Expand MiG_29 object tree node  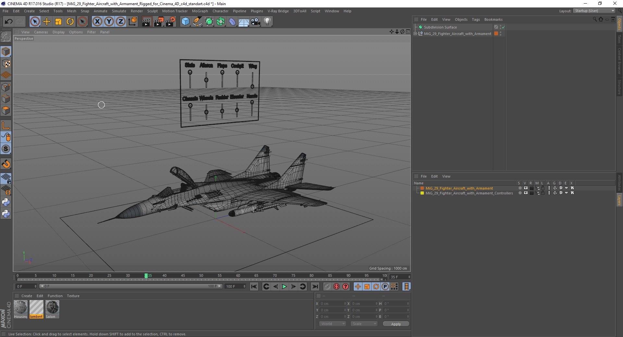click(x=415, y=33)
